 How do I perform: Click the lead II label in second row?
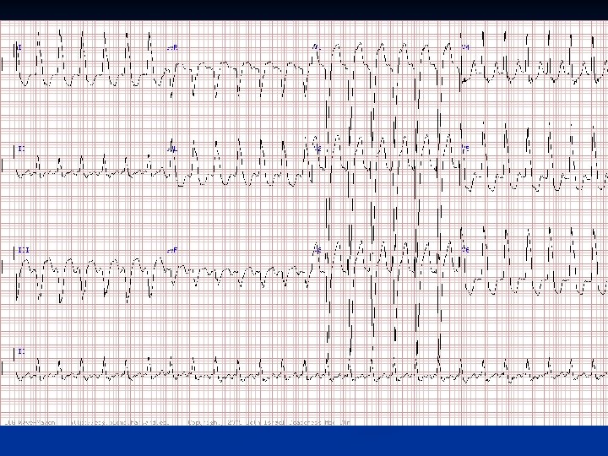[x=22, y=149]
